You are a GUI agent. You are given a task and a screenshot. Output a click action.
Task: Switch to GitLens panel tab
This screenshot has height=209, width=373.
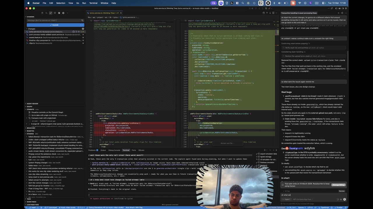(141, 150)
